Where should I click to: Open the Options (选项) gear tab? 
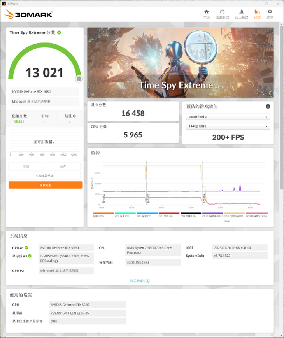pos(270,14)
